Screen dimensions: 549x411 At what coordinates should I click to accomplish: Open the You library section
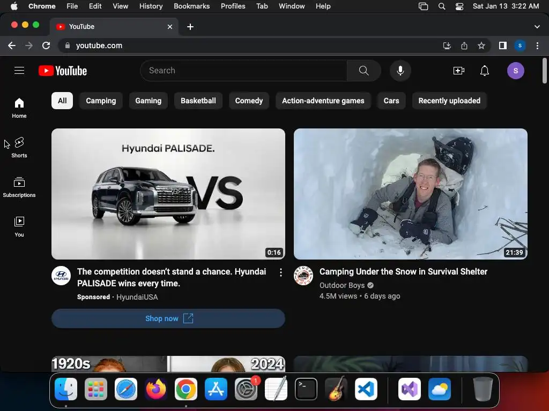click(x=19, y=226)
